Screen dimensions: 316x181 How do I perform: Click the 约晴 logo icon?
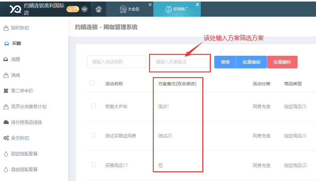pos(15,9)
